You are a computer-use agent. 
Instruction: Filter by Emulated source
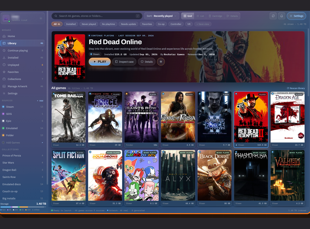pos(23,128)
